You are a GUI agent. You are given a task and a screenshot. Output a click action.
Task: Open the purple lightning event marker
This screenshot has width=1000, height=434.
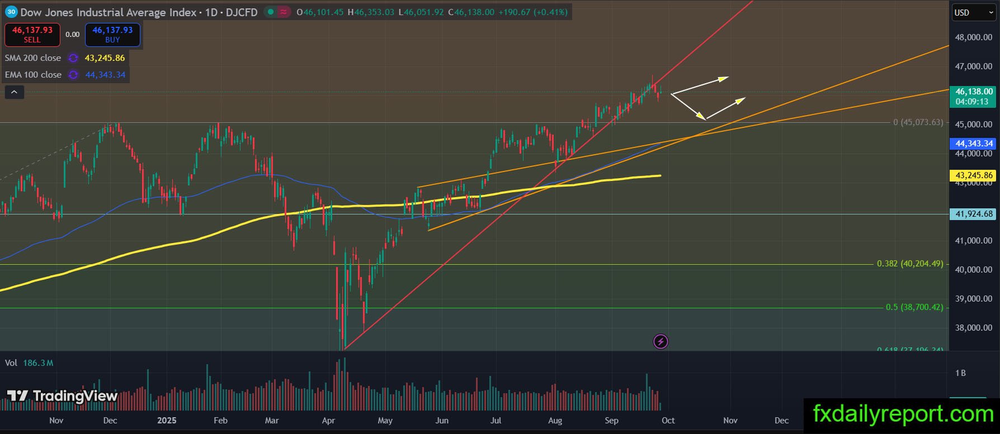coord(661,341)
